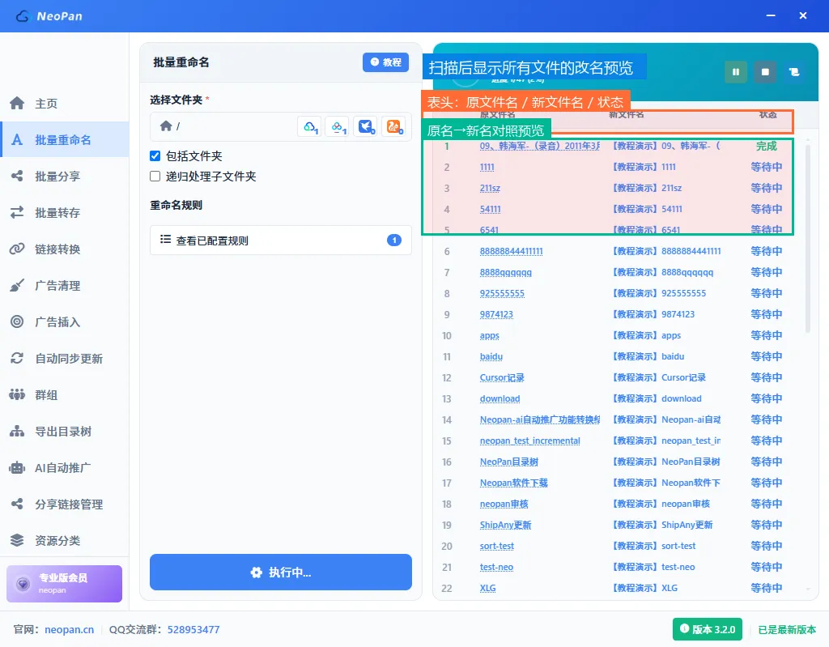The height and width of the screenshot is (647, 829).
Task: Click original filename apps
Action: [490, 335]
